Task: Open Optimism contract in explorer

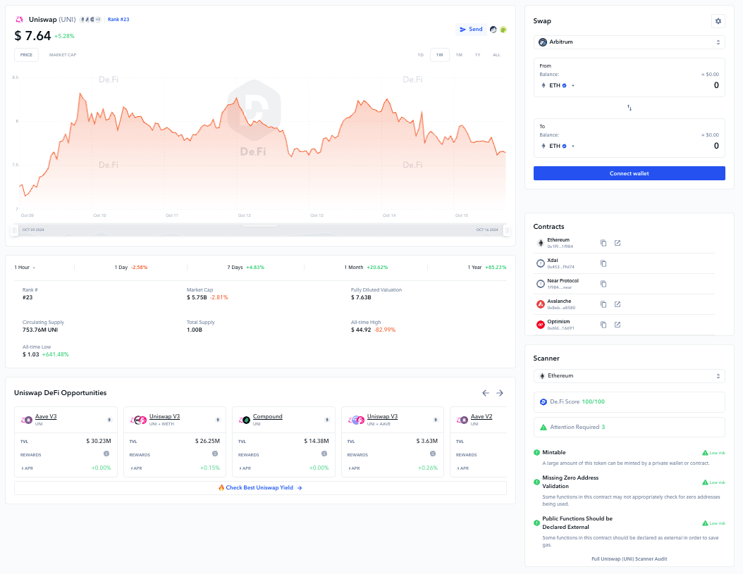Action: (618, 325)
